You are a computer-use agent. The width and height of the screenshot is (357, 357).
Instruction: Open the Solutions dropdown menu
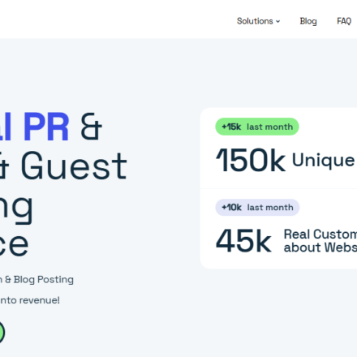(258, 21)
